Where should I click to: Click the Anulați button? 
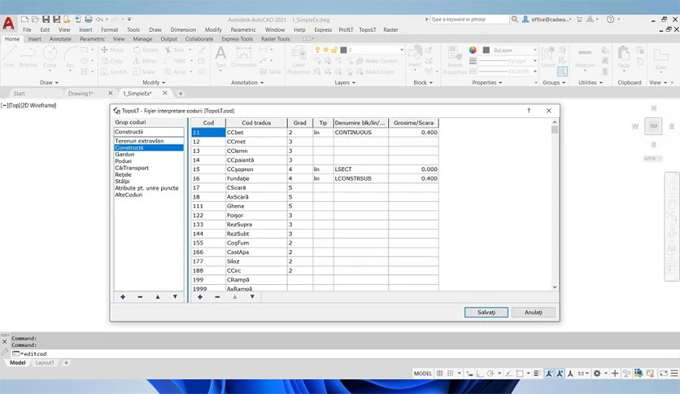[x=534, y=312]
